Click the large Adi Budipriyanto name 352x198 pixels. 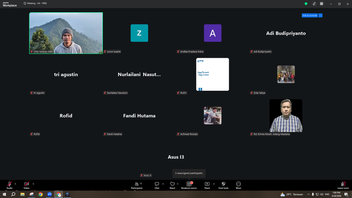tap(286, 33)
